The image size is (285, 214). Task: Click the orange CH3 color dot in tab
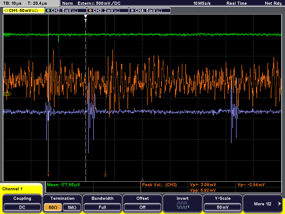(x=90, y=11)
